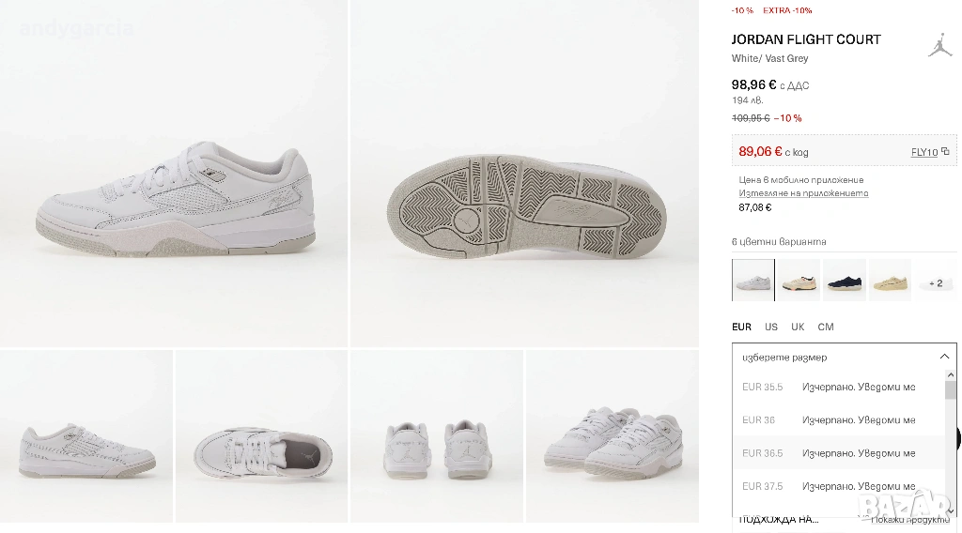Click the Jordan Jumpman brand logo

(939, 45)
